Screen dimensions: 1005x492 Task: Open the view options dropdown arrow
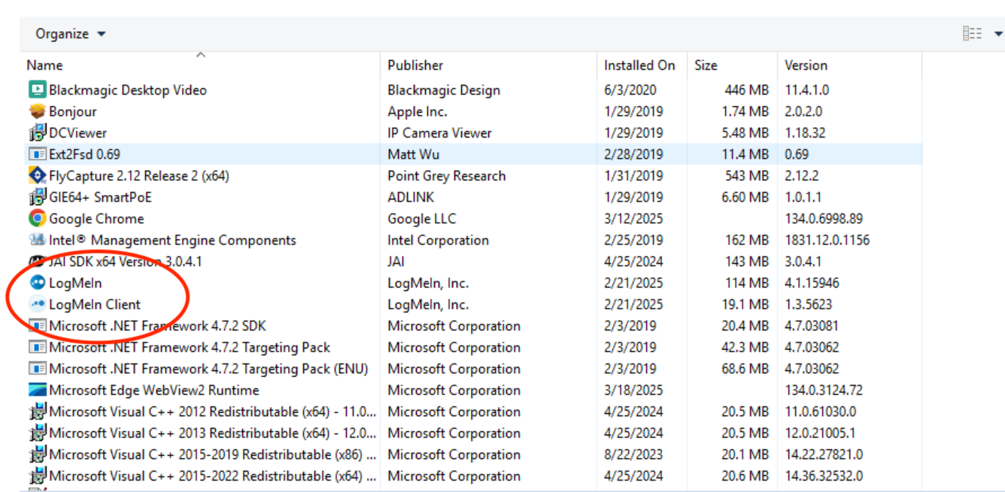coord(998,34)
